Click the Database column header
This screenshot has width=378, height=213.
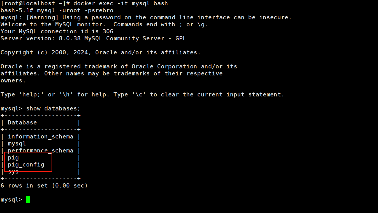[x=22, y=122]
